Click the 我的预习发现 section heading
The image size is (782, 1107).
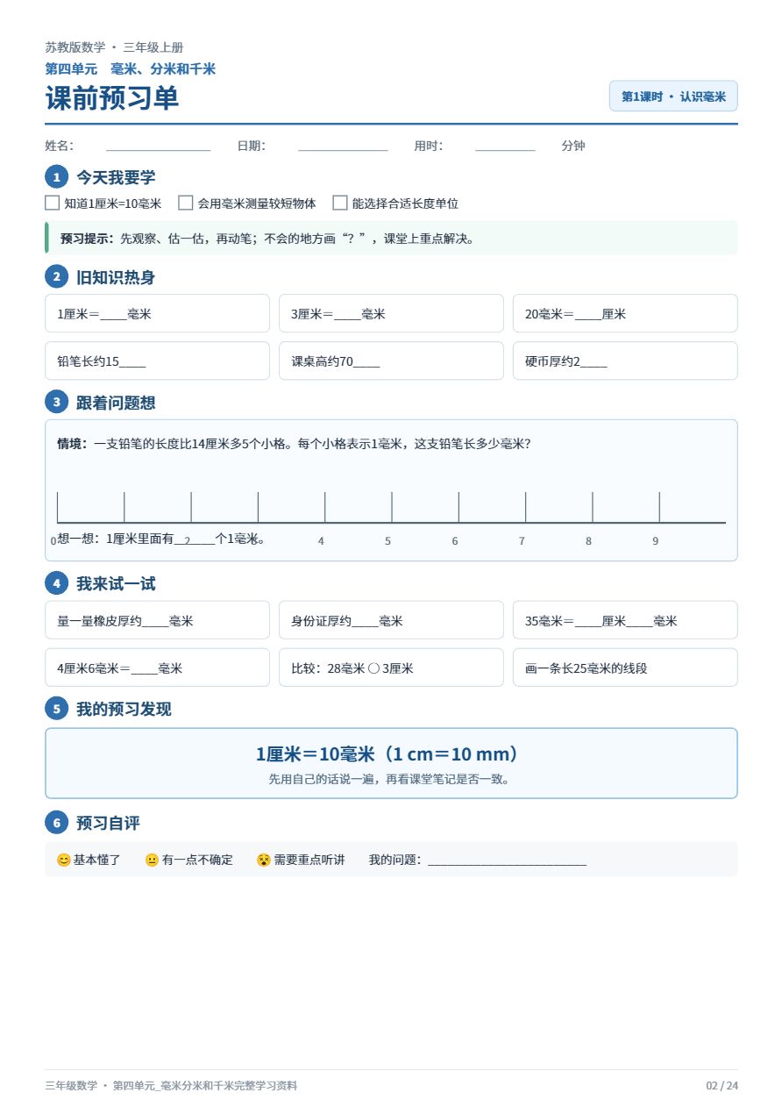pyautogui.click(x=124, y=709)
